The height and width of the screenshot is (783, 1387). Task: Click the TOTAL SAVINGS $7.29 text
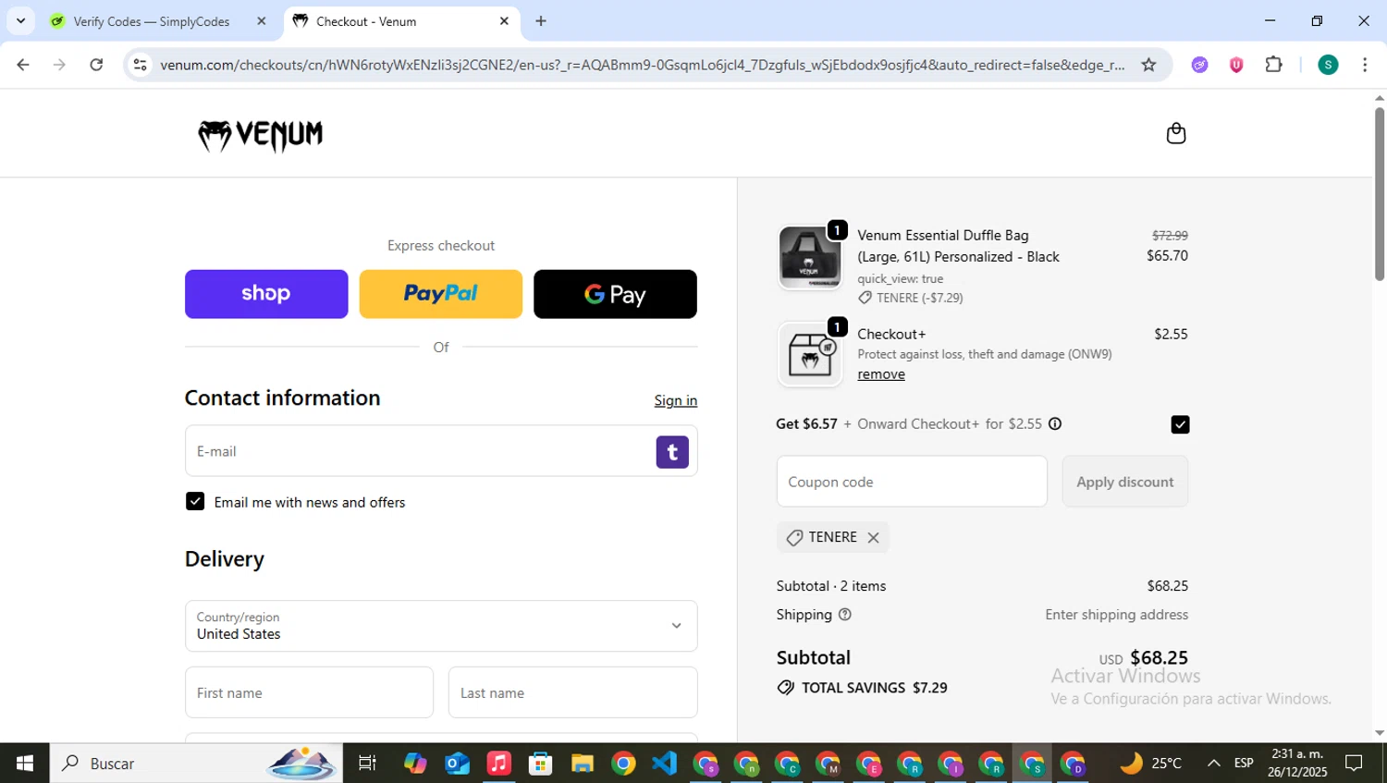coord(874,688)
